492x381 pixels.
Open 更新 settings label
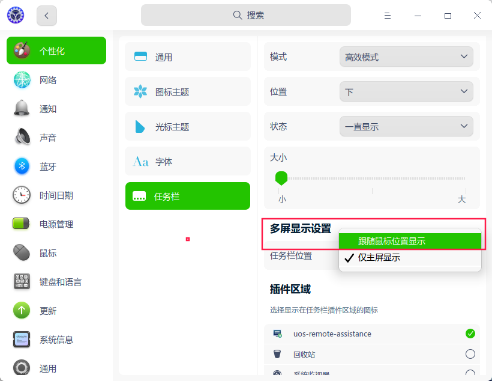pos(48,311)
